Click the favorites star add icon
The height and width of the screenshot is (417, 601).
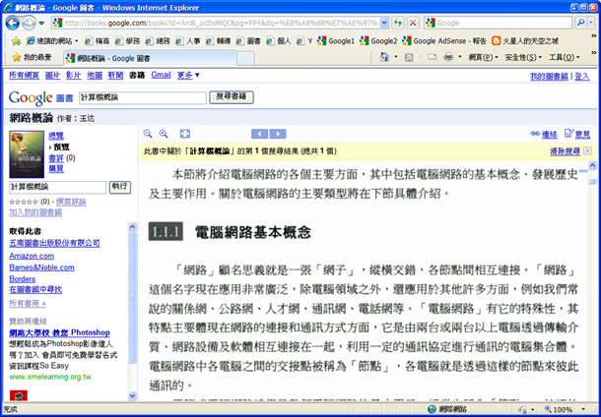[x=16, y=41]
